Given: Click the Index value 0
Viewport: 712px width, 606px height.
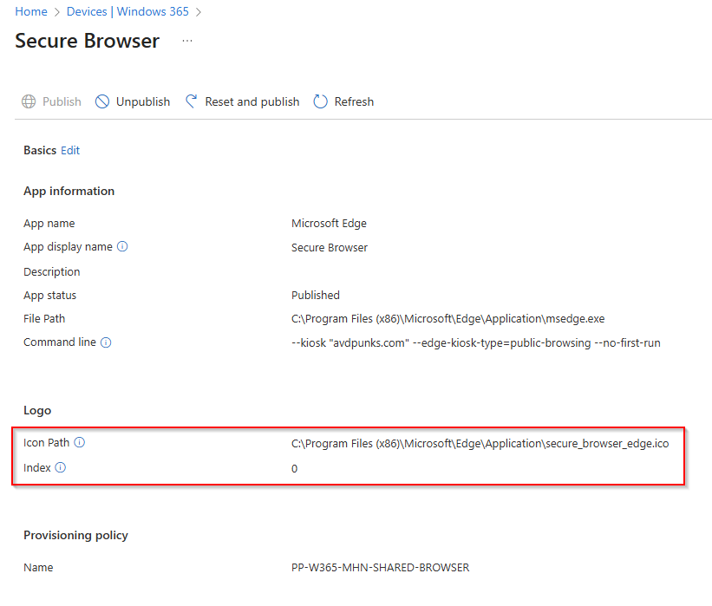Looking at the screenshot, I should tap(295, 468).
